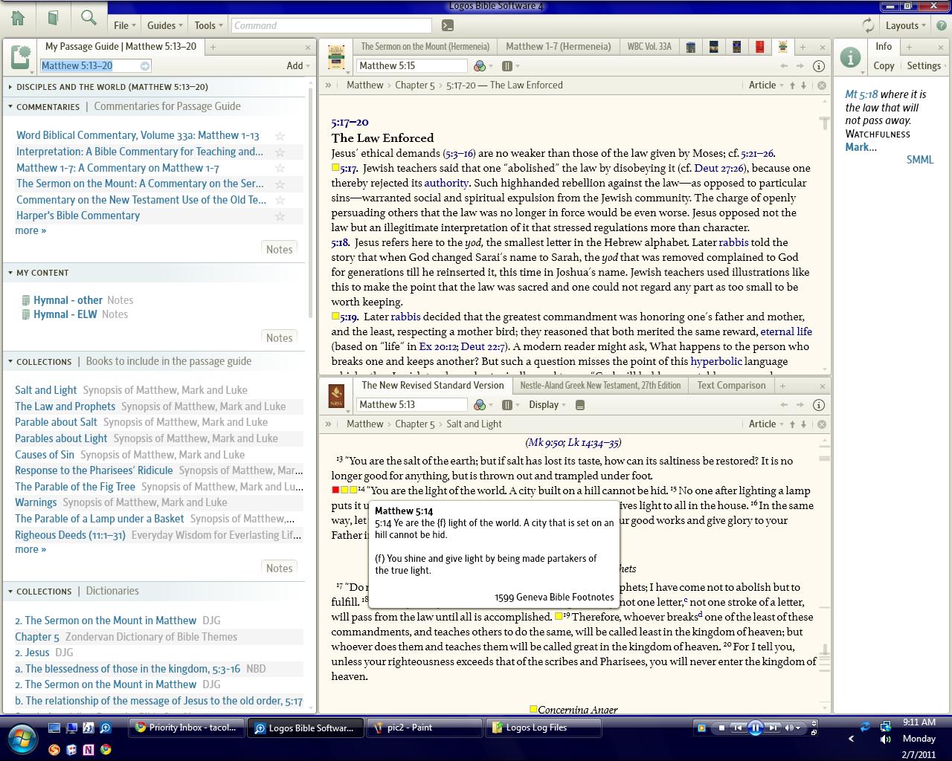Click Copy in the Info panel
The width and height of the screenshot is (952, 761).
point(884,65)
